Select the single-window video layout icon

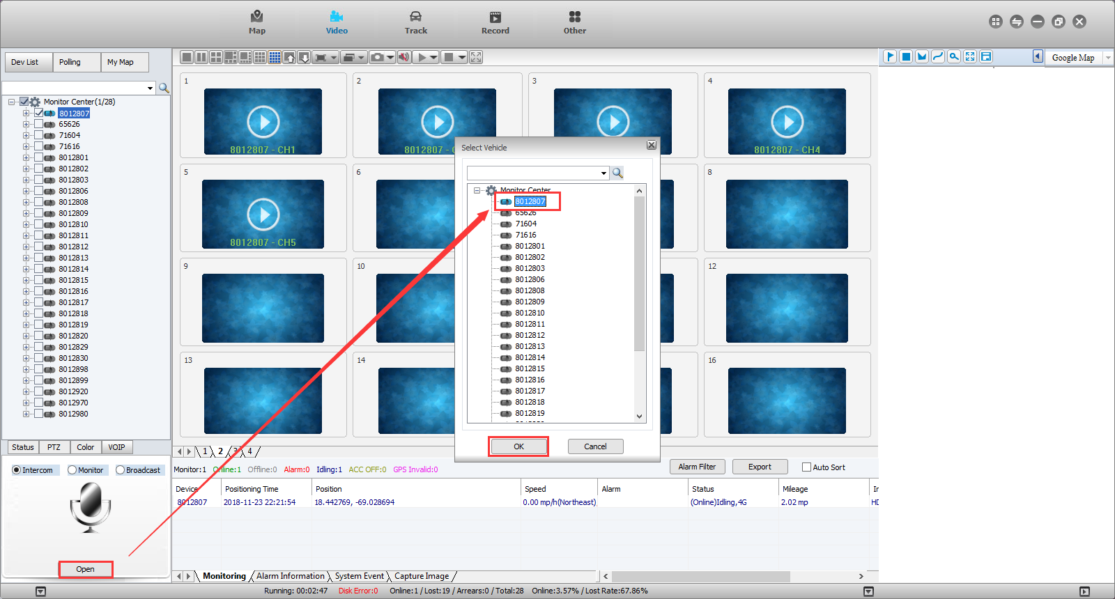[186, 57]
